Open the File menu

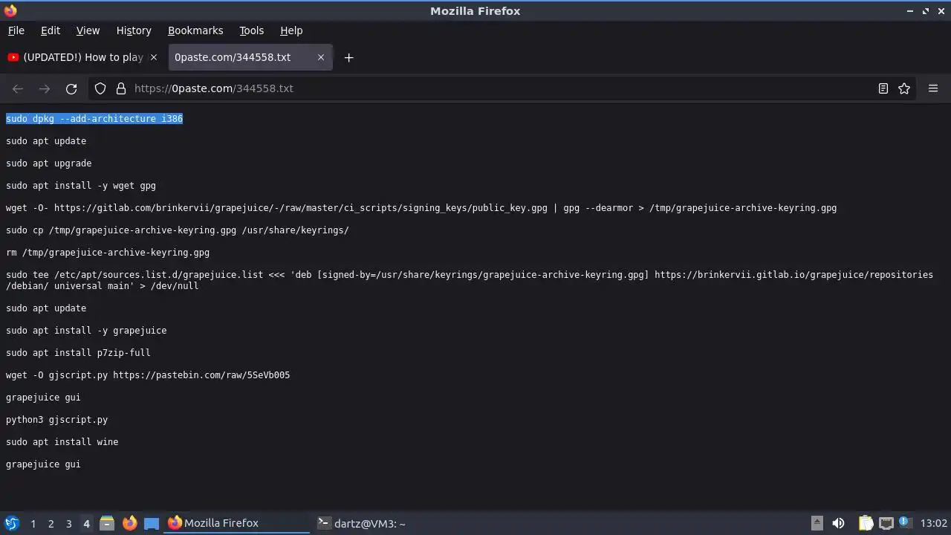click(16, 30)
